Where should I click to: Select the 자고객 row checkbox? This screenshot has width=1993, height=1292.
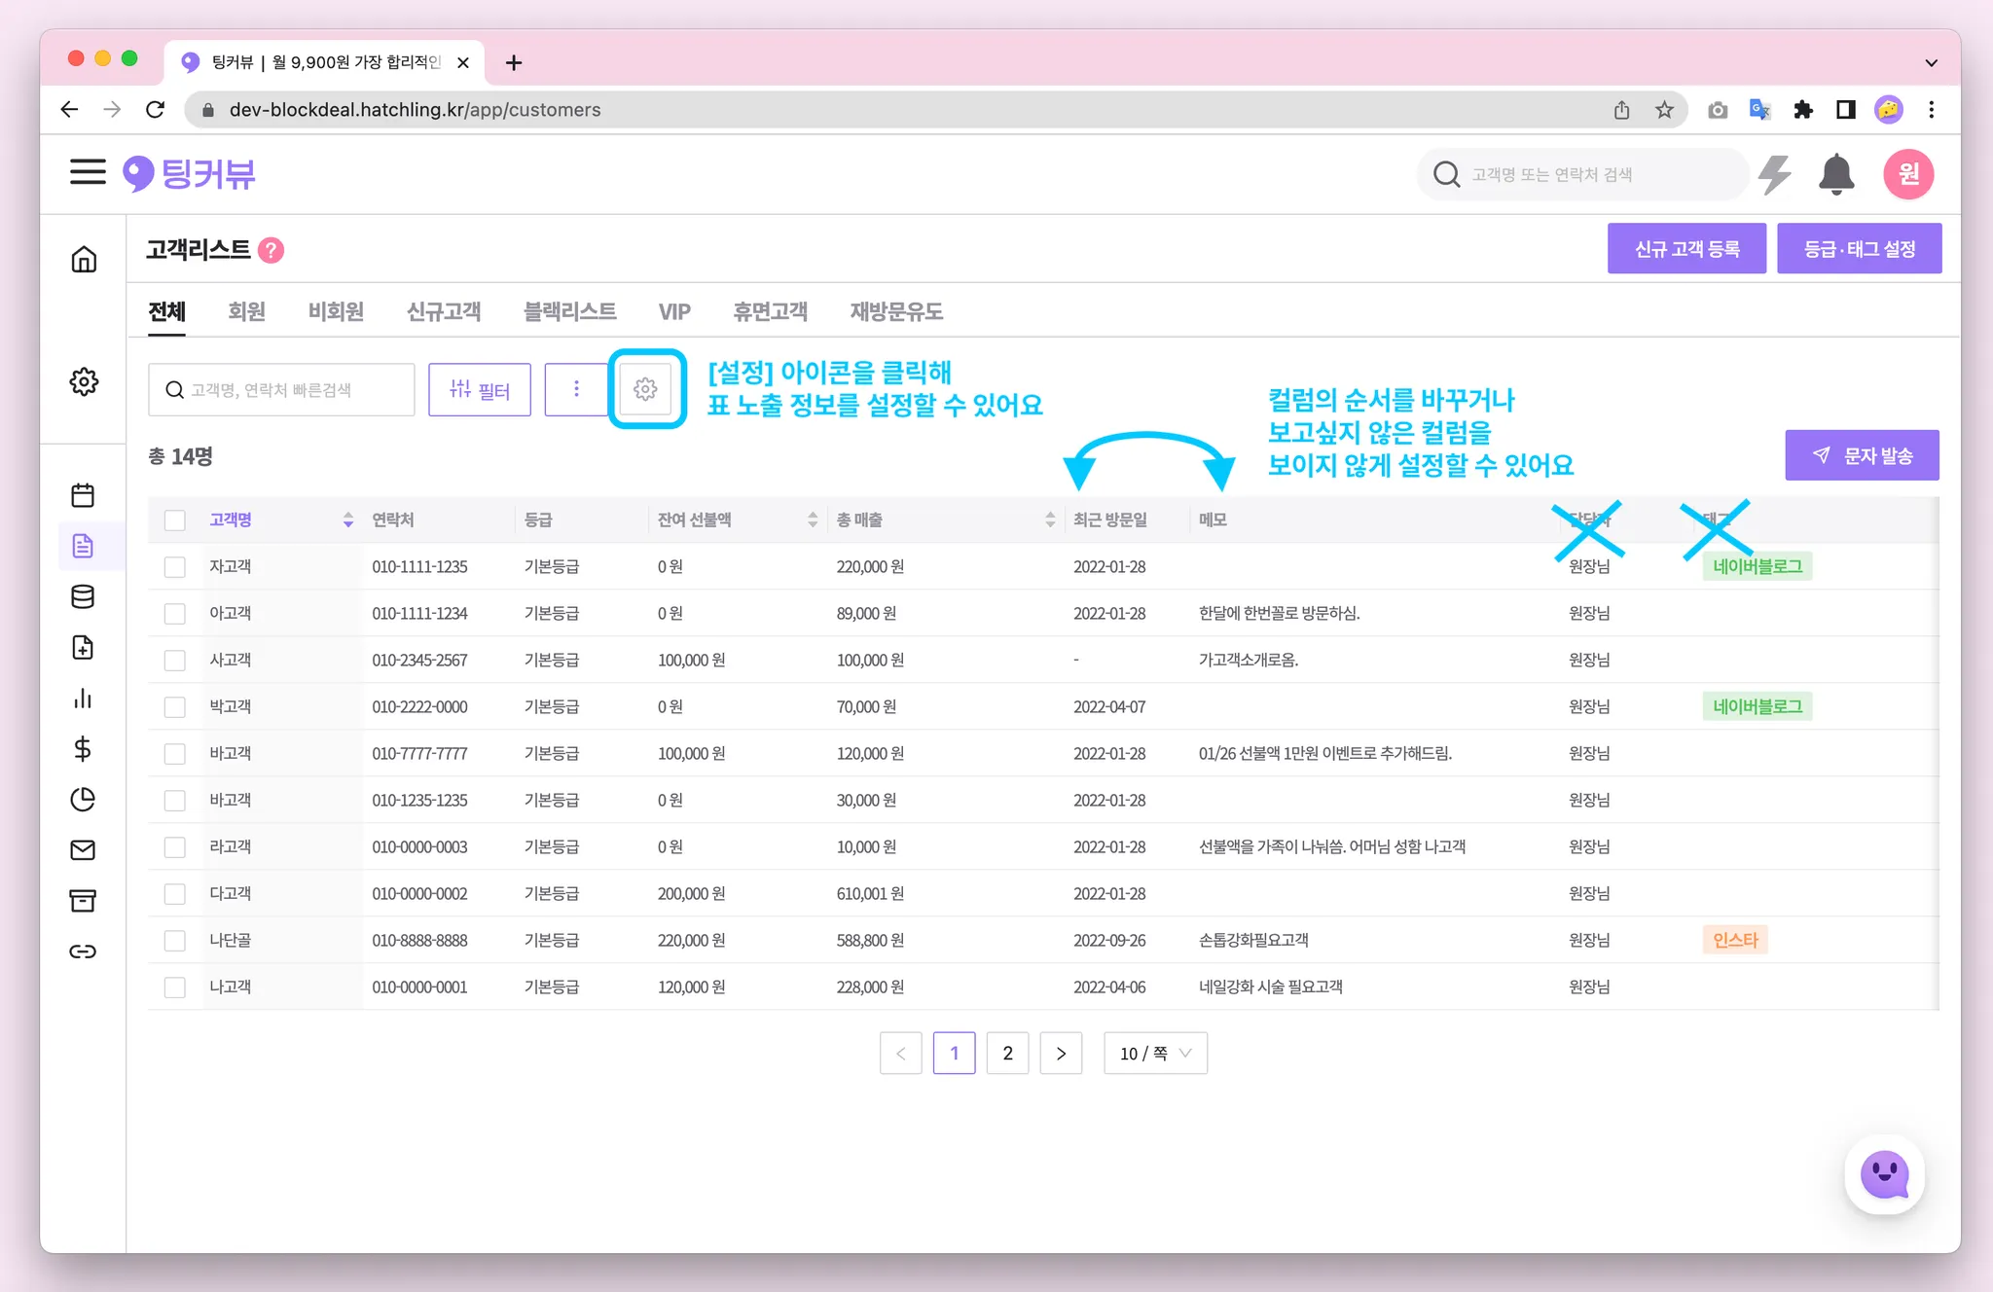coord(175,567)
